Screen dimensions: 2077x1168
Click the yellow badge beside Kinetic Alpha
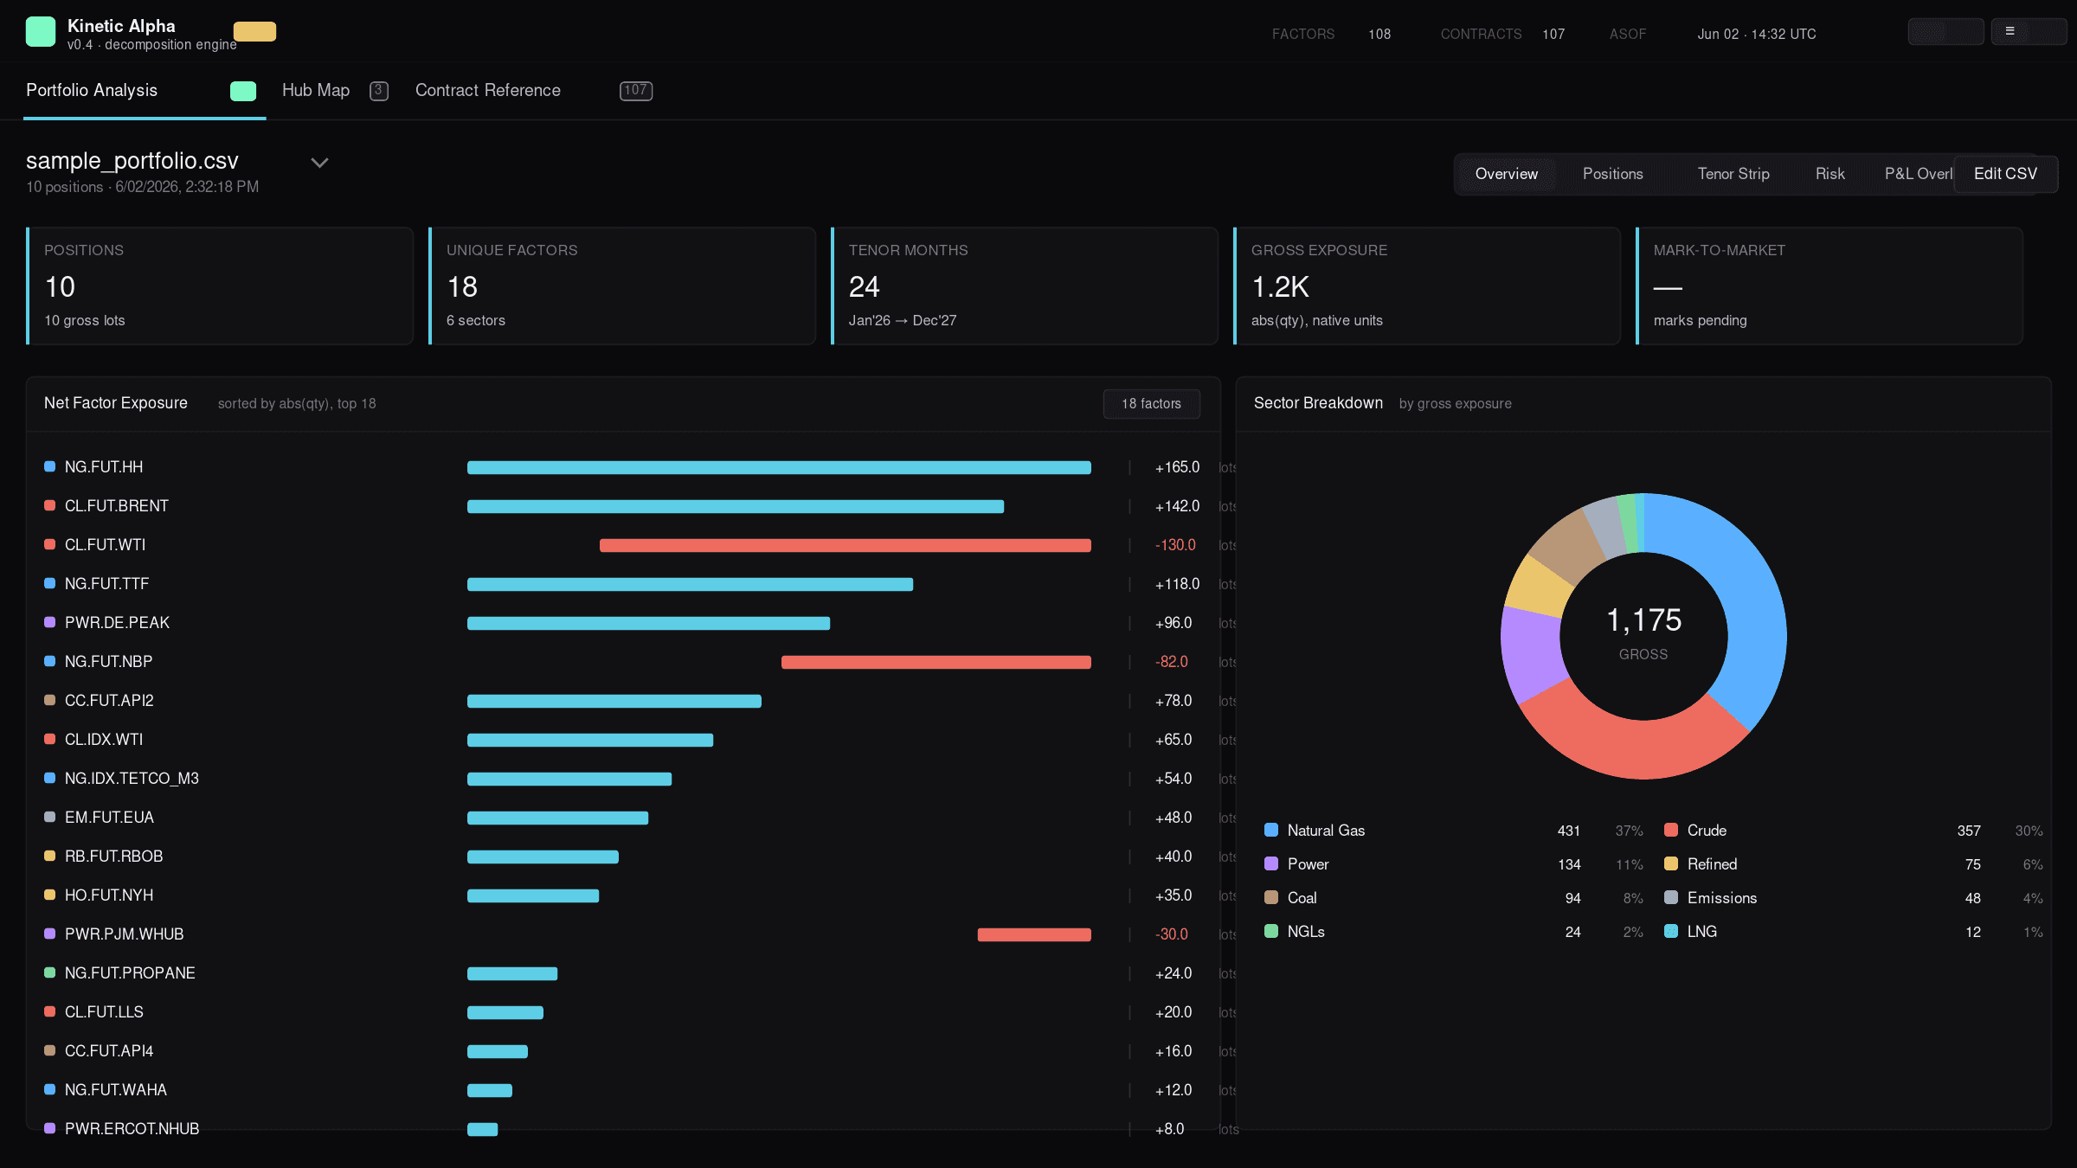tap(254, 32)
